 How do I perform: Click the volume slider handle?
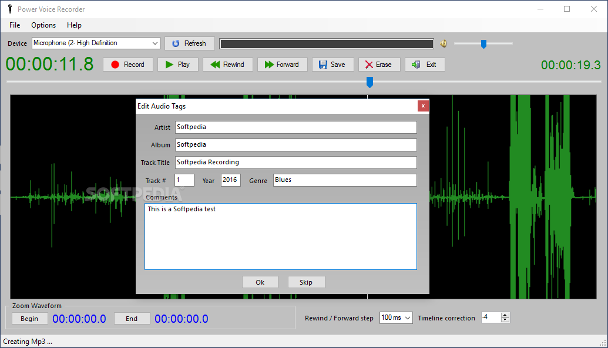pyautogui.click(x=483, y=44)
